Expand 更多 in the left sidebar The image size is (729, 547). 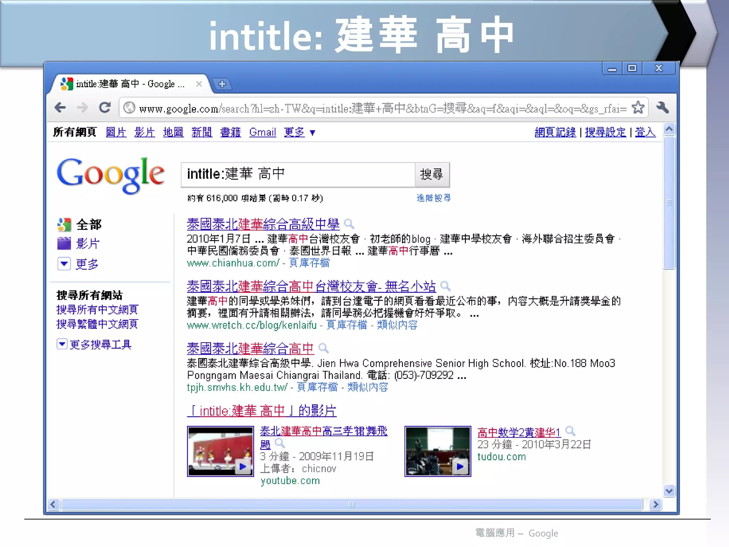(x=78, y=264)
